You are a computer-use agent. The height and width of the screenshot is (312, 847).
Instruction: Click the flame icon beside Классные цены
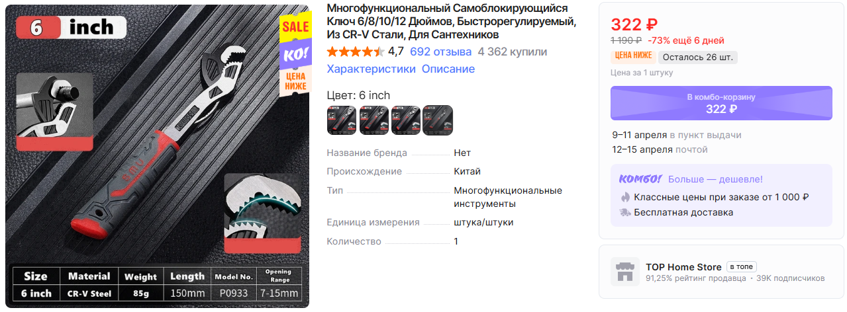[x=624, y=197]
